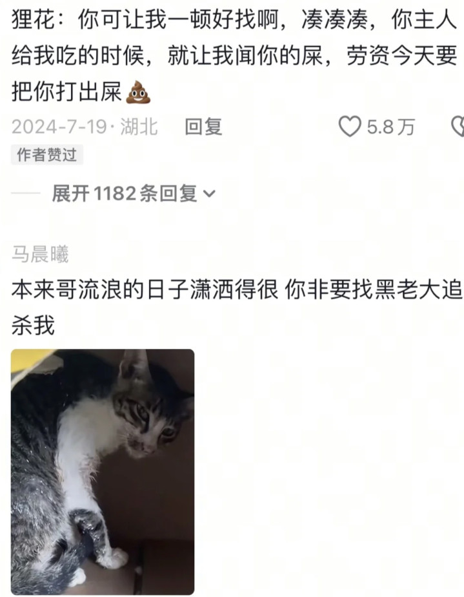Select the comment line starting 本来哥流浪
Screen dimensions: 464x597
(237, 289)
